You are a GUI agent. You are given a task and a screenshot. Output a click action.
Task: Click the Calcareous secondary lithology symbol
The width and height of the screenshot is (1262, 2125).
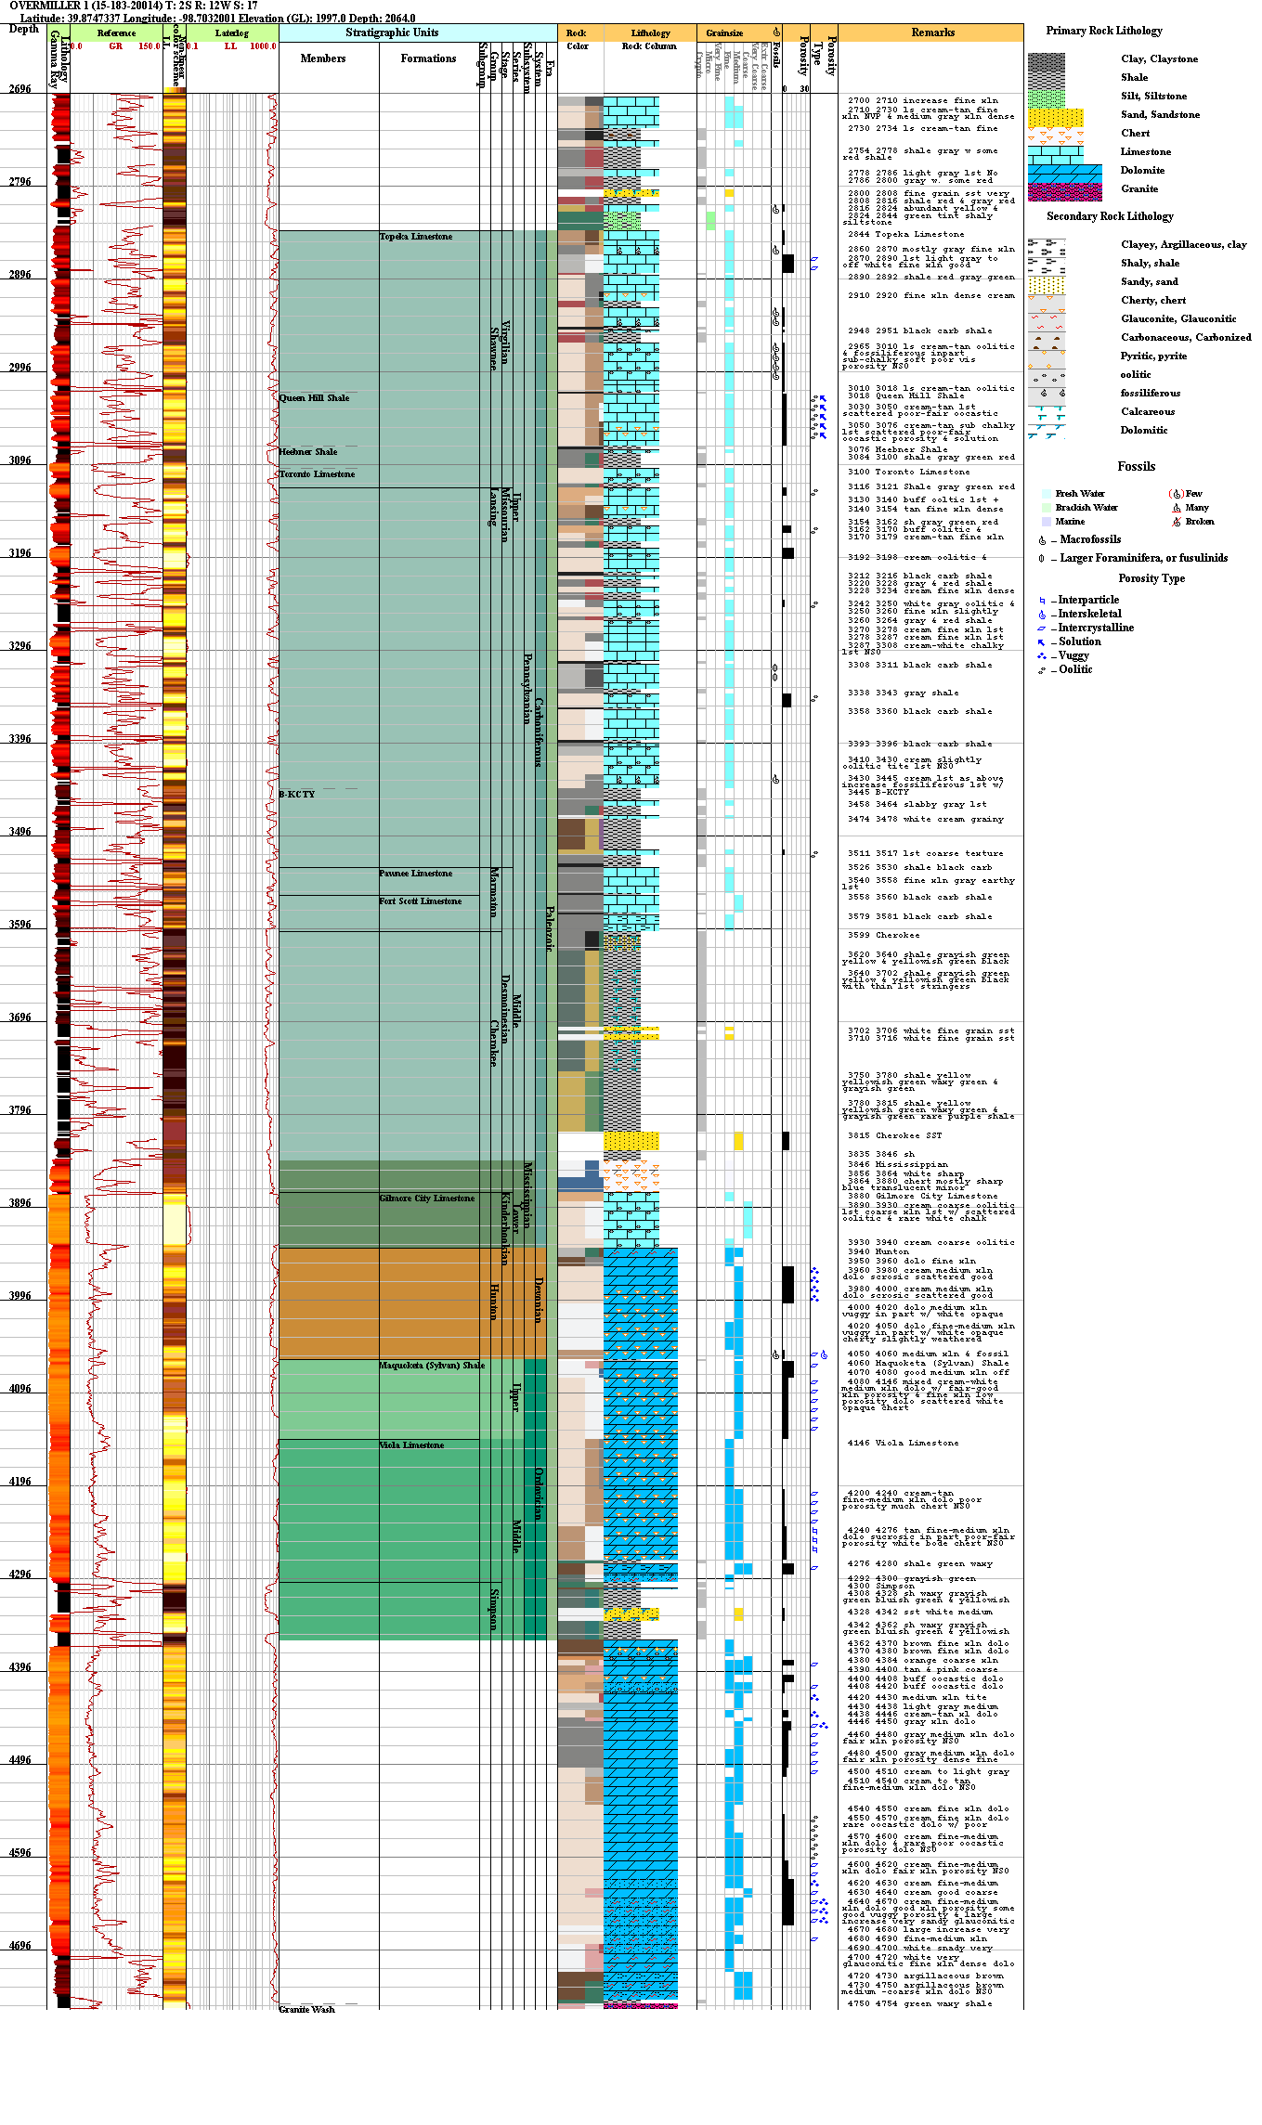1046,414
